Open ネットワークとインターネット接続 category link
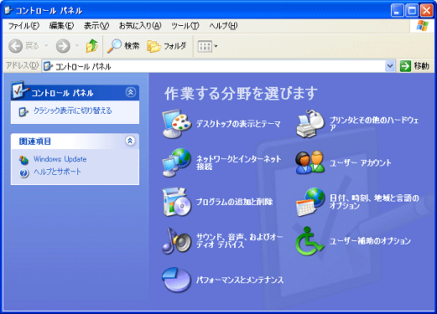This screenshot has width=437, height=314. [x=238, y=162]
